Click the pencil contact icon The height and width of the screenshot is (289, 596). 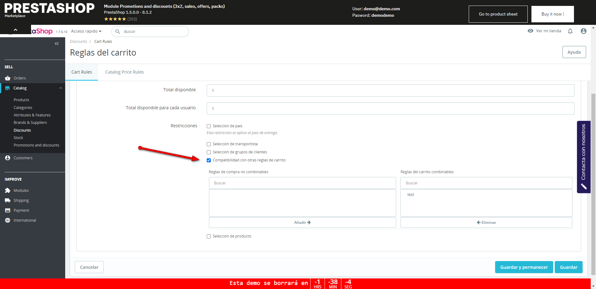(584, 186)
